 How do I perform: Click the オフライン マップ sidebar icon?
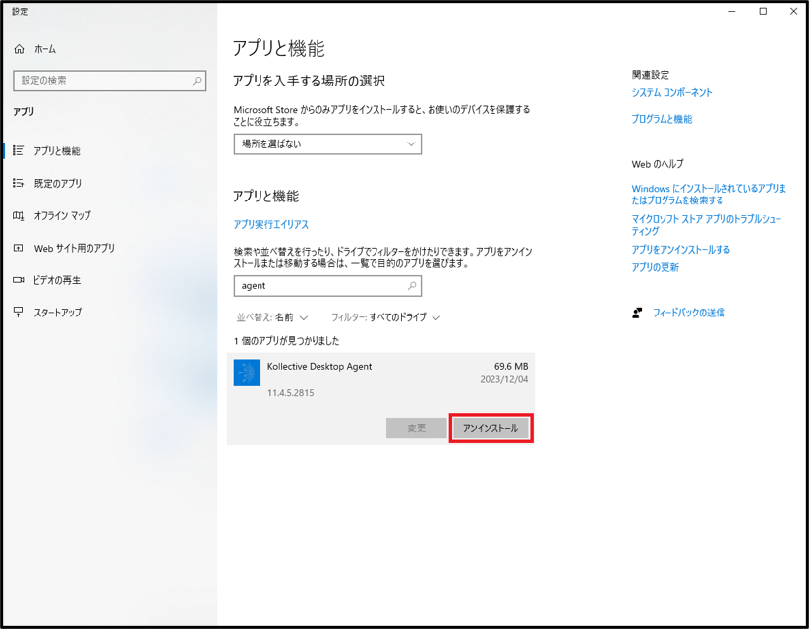[19, 216]
